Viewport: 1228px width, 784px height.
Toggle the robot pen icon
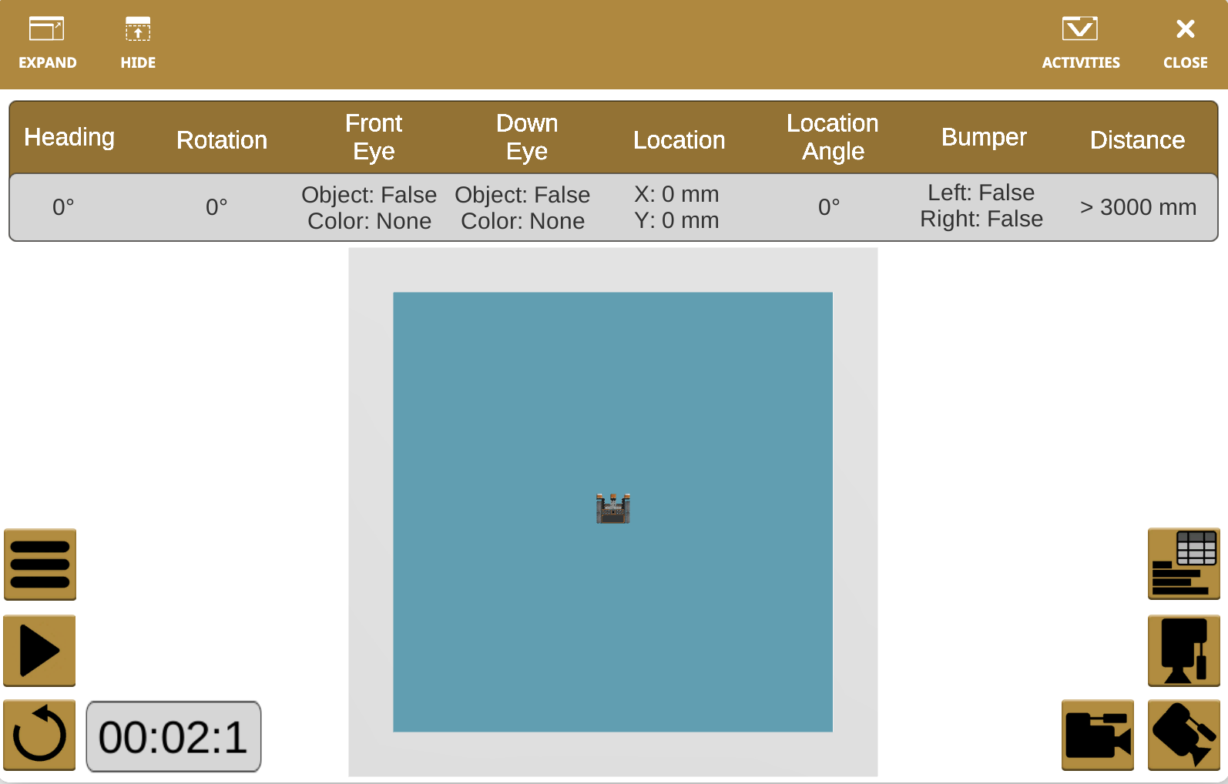pyautogui.click(x=1183, y=651)
